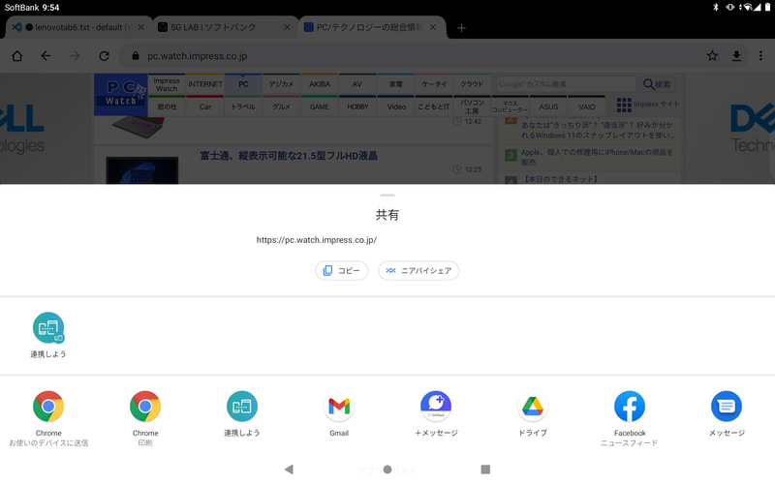Screen dimensions: 775x484
Task: Open 富士通 21.5型フルHD液晶 article link
Action: tap(289, 156)
